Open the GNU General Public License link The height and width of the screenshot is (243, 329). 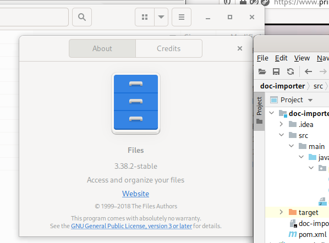pos(131,226)
